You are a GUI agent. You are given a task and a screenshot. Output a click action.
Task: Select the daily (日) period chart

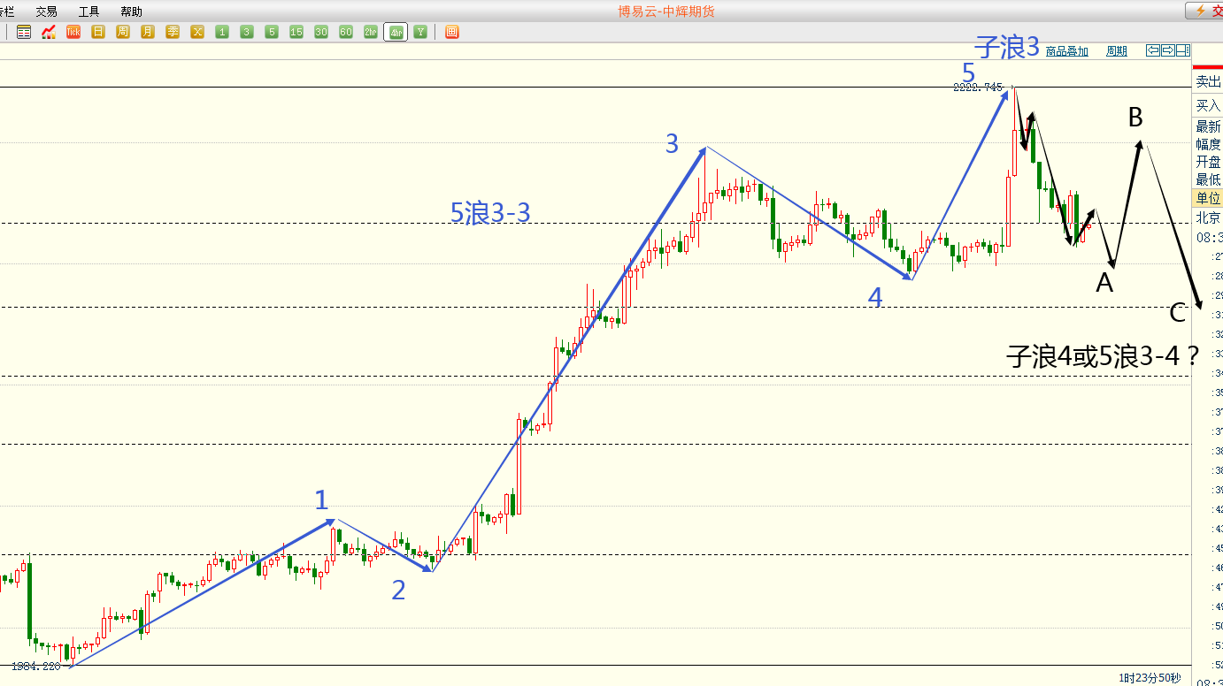[98, 32]
